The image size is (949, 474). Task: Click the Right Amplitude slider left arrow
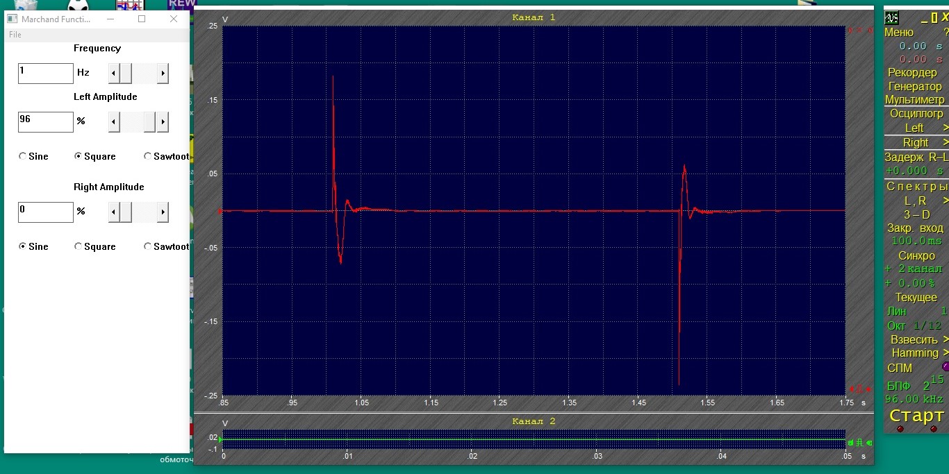[x=114, y=212]
